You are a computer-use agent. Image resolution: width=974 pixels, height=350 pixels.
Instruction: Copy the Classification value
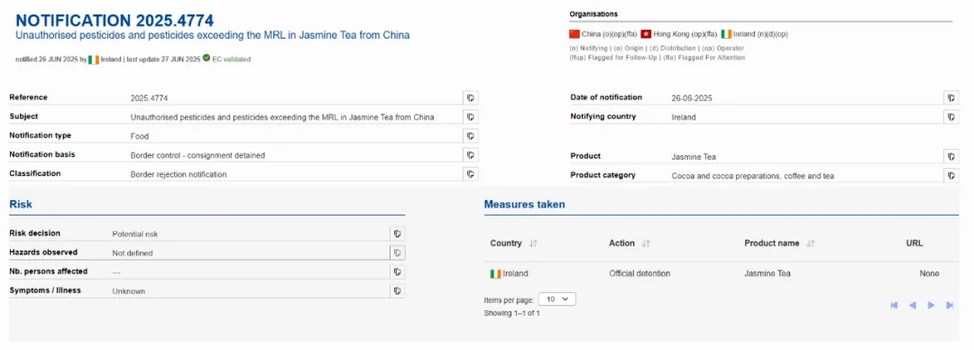click(471, 174)
